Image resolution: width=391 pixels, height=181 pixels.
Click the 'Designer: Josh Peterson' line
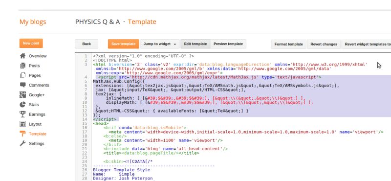point(123,178)
